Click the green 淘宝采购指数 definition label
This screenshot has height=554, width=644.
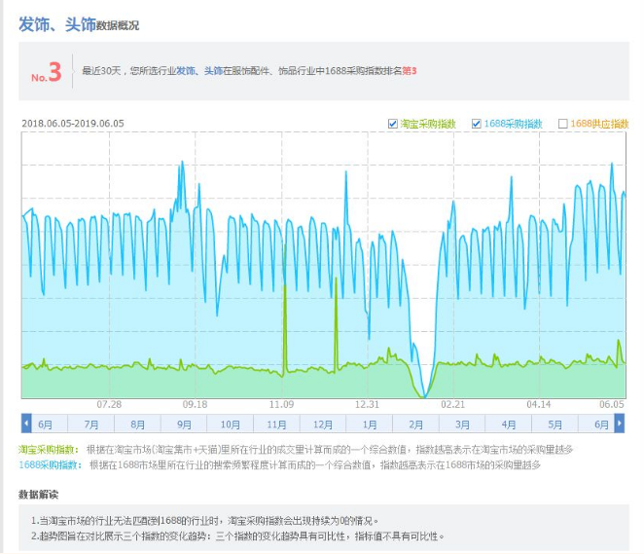(x=49, y=450)
